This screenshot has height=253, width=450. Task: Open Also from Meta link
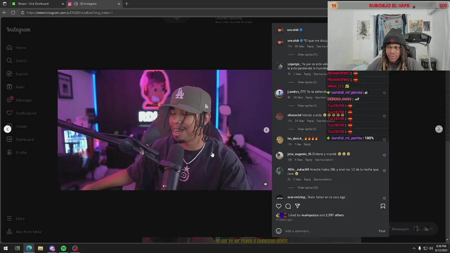(x=24, y=232)
